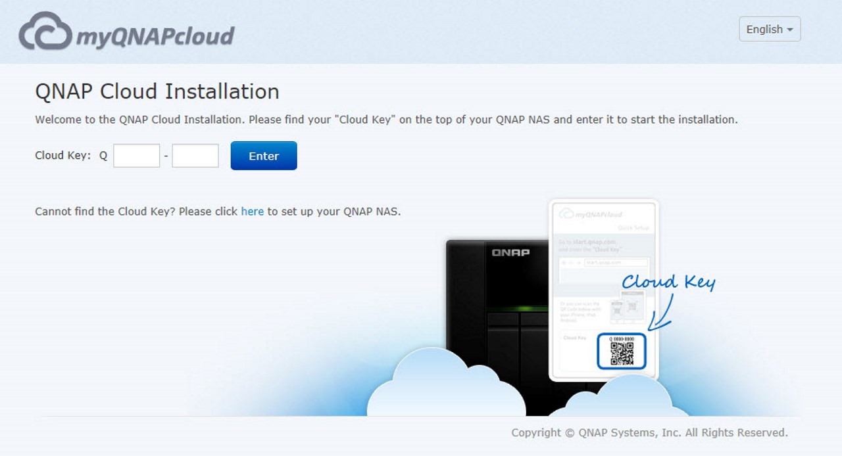
Task: Click the Copyright QNAP Systems text
Action: tap(649, 433)
